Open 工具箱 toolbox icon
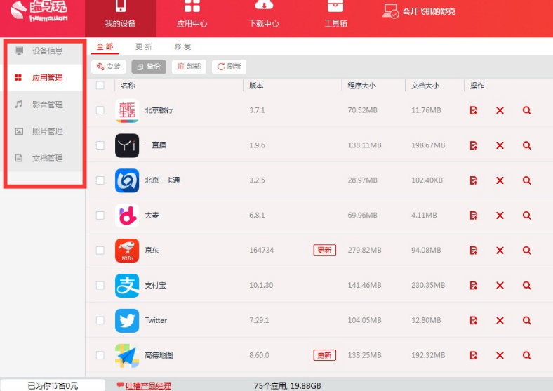Viewport: 553px width, 391px height. (335, 15)
